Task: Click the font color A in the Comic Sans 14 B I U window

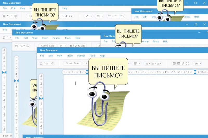Action: click(x=79, y=46)
